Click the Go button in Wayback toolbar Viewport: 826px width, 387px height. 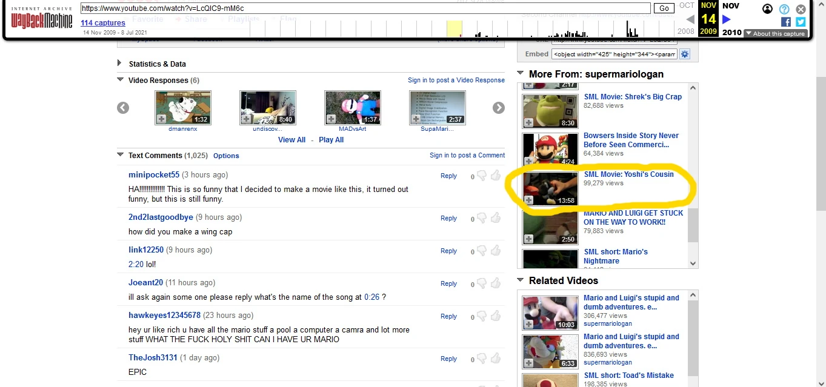(x=664, y=8)
